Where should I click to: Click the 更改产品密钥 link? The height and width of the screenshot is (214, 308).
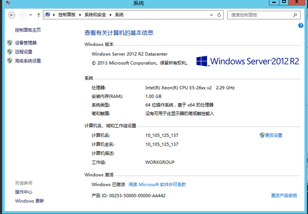click(284, 196)
